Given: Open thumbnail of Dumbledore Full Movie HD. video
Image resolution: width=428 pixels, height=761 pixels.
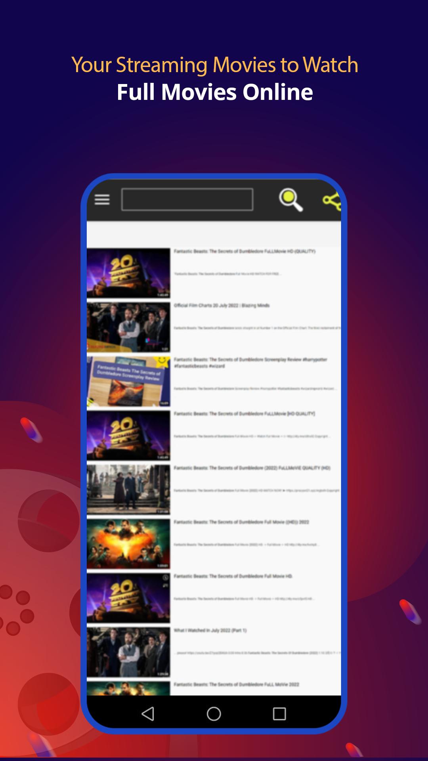Looking at the screenshot, I should tap(128, 598).
